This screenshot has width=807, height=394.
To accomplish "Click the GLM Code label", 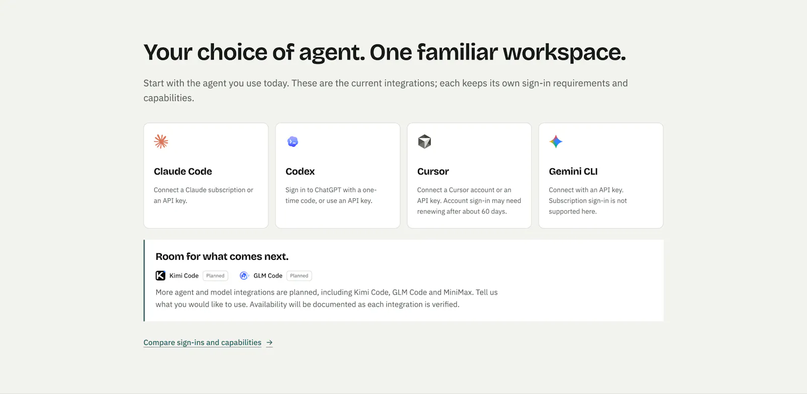I will pos(268,276).
